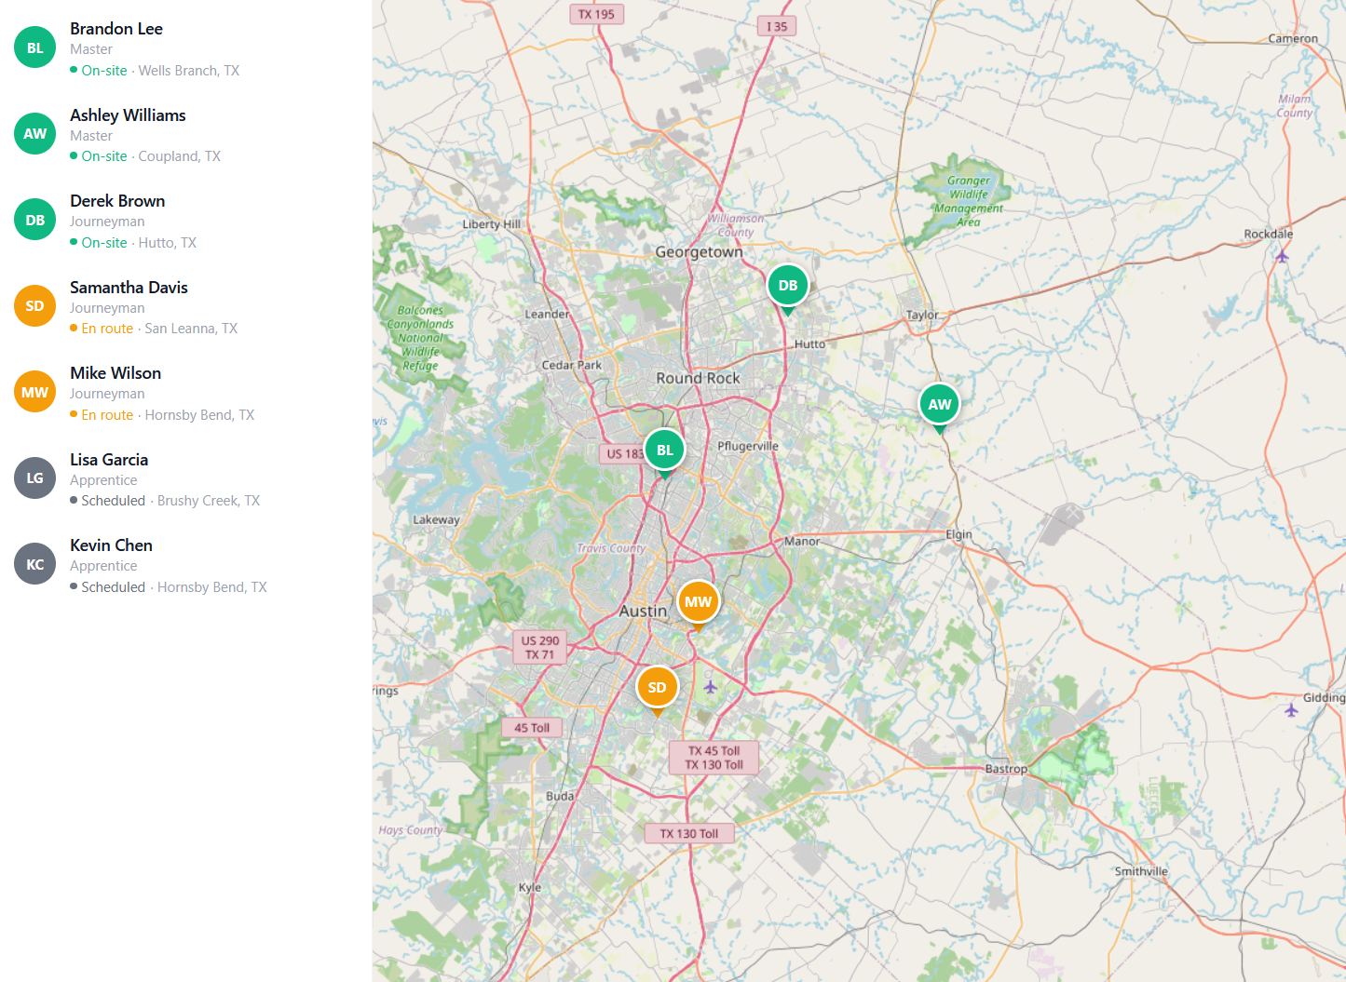Screen dimensions: 1346x982
Task: Click Kevin Chen's Hornsby Bend, TX location
Action: click(x=212, y=587)
